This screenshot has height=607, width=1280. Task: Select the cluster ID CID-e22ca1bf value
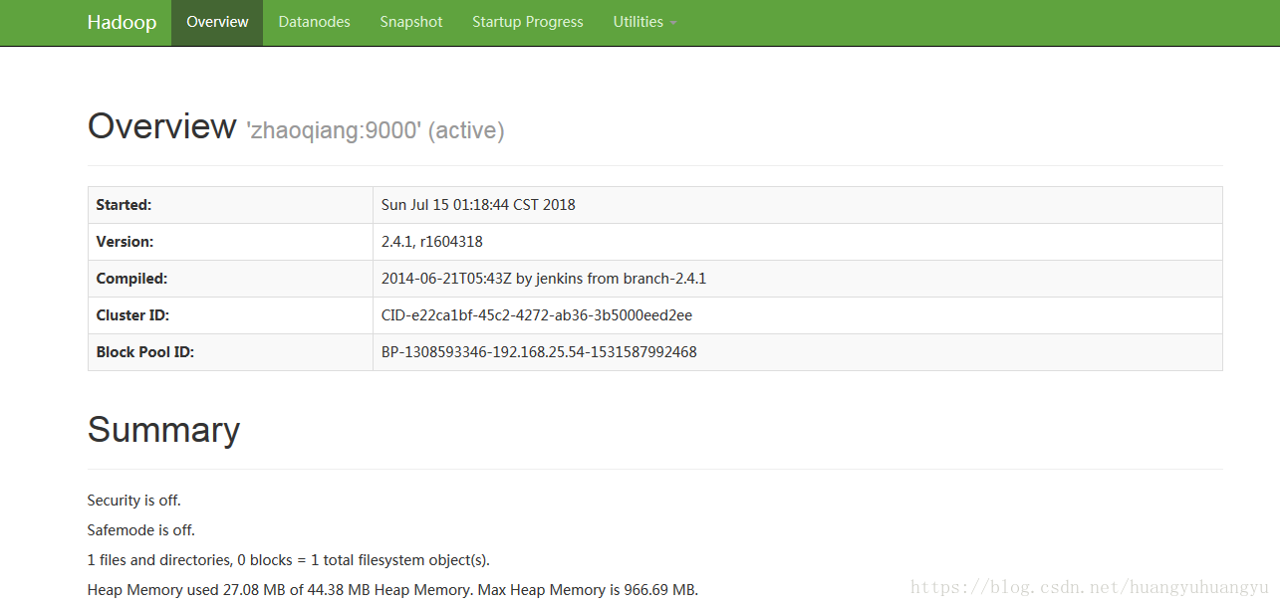pyautogui.click(x=537, y=315)
